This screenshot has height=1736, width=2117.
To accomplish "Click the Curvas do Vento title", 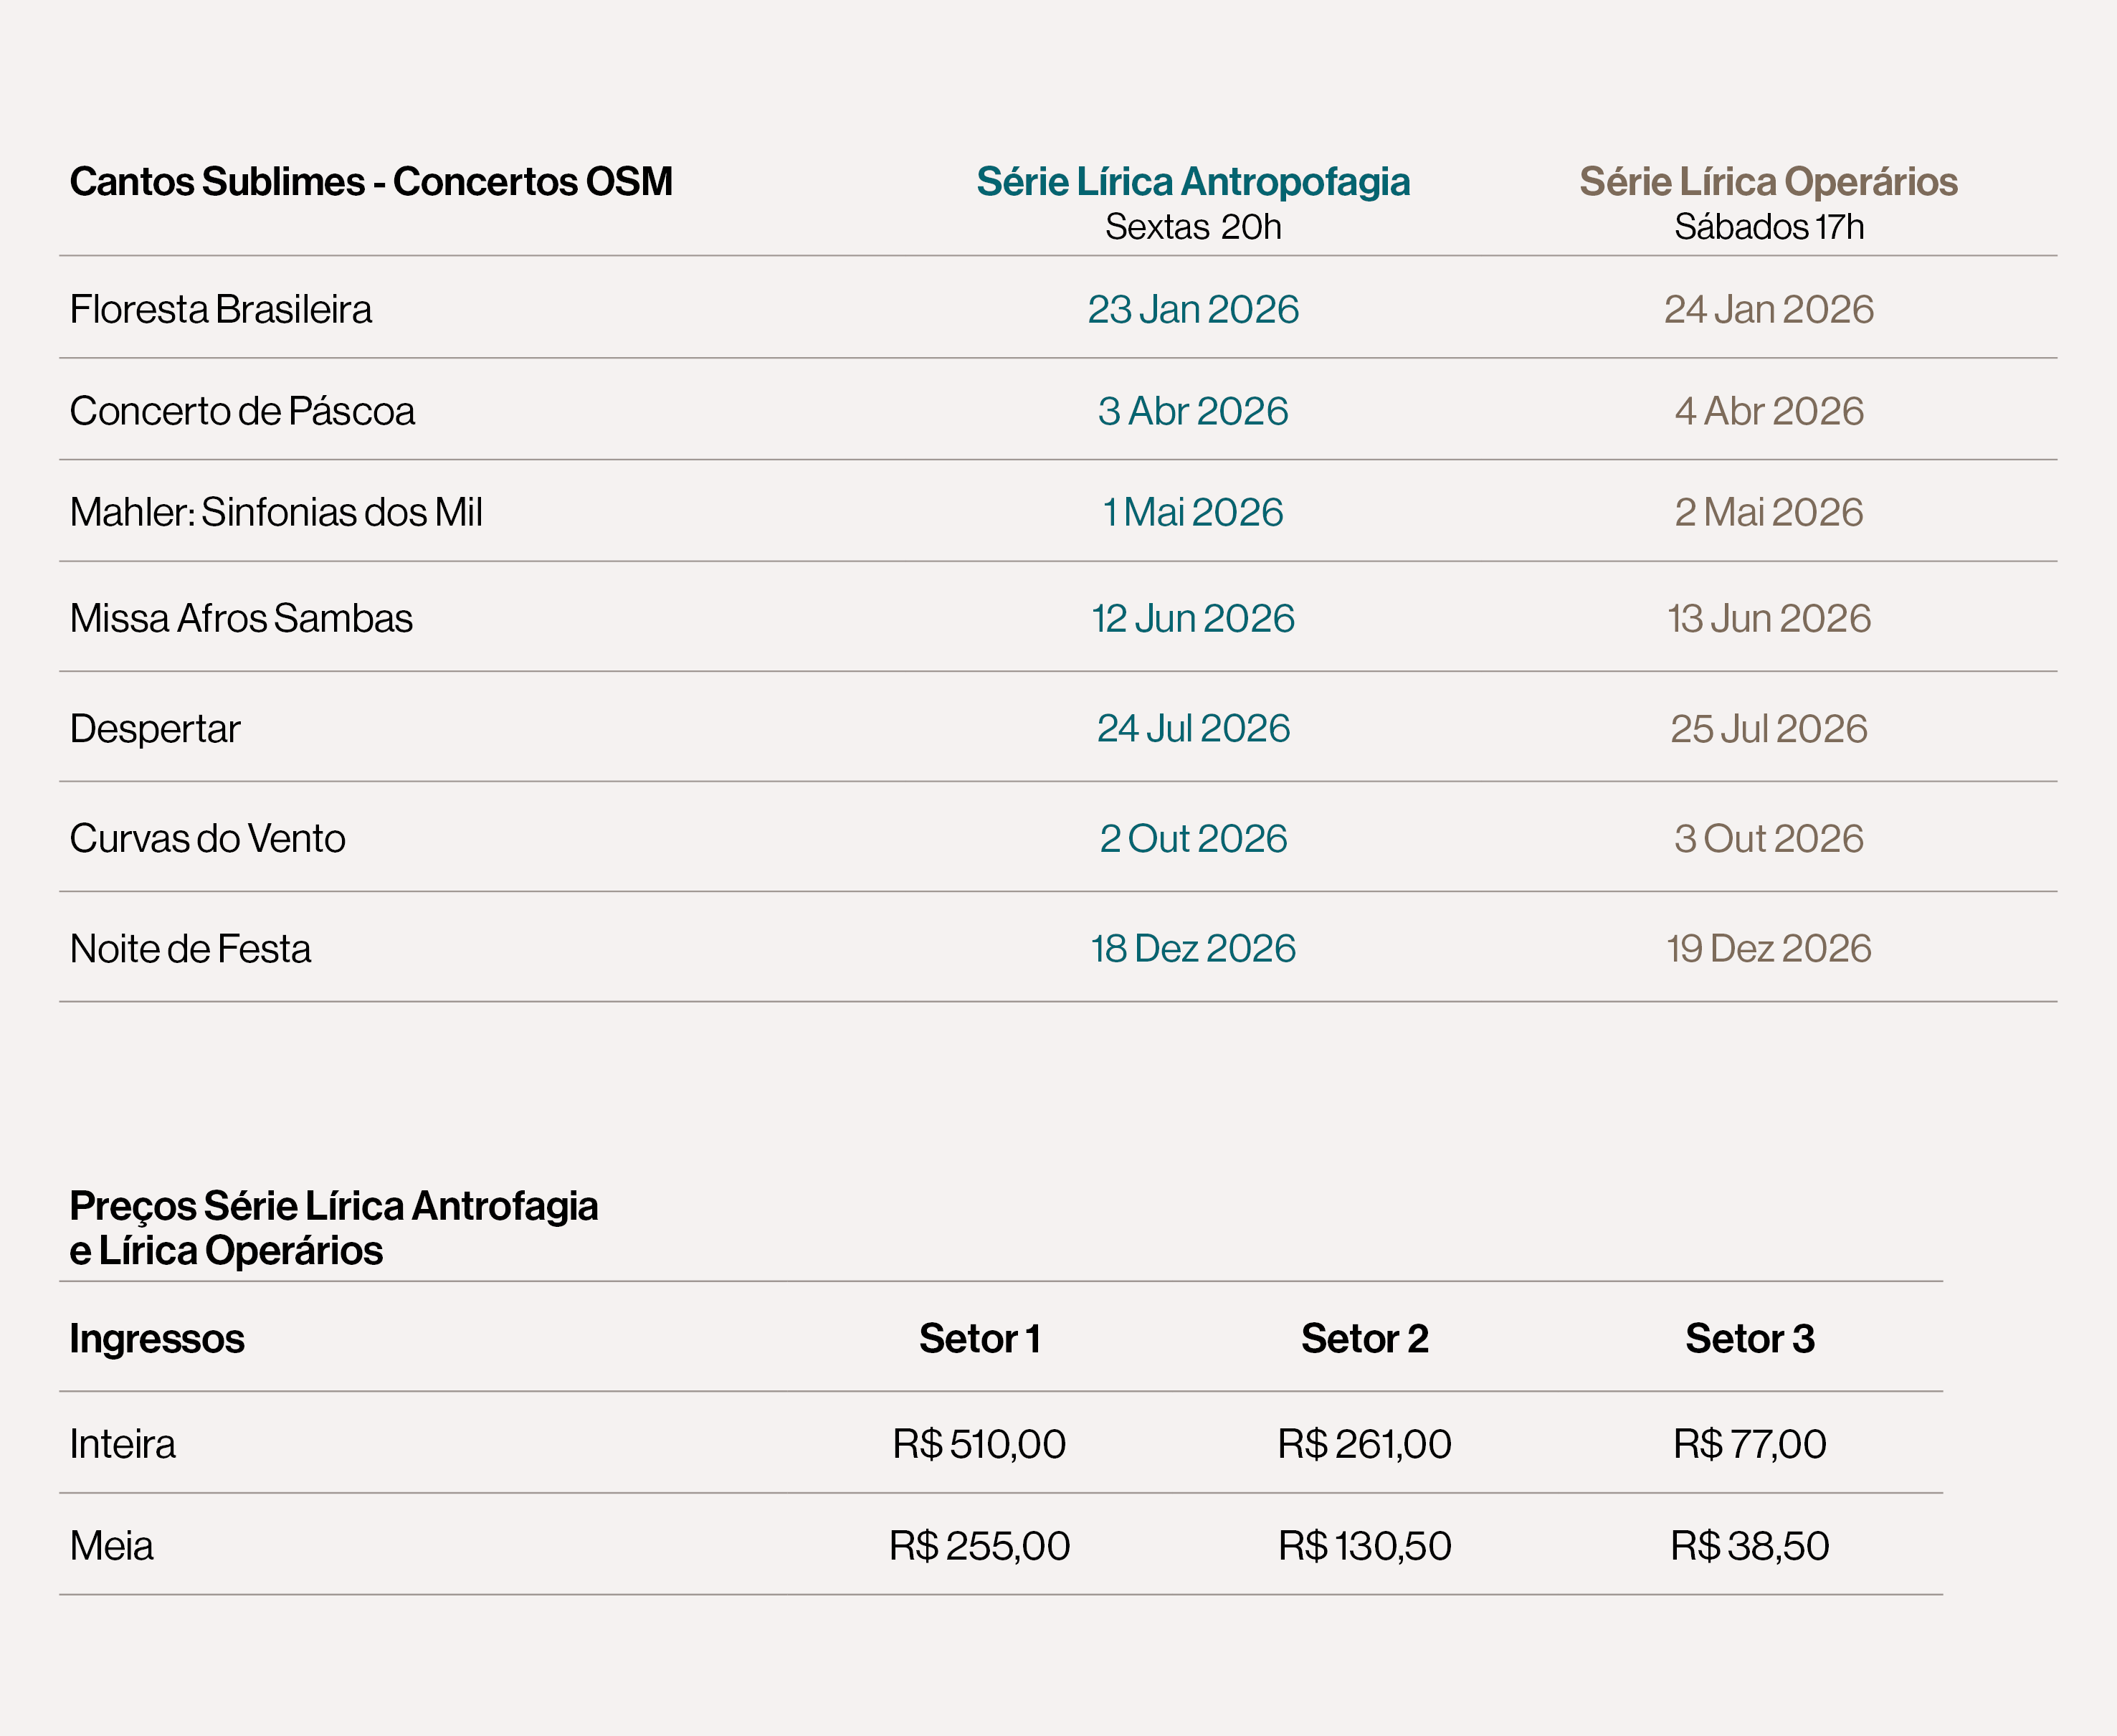I will (208, 839).
